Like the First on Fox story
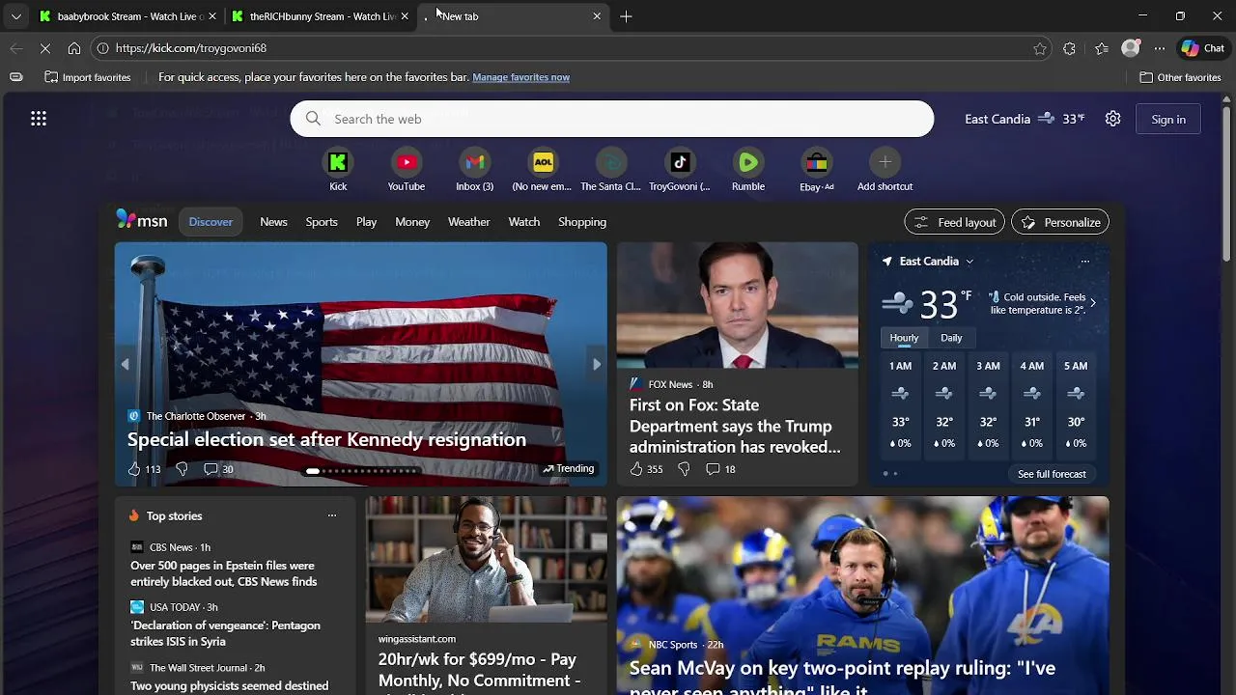The width and height of the screenshot is (1236, 695). click(646, 469)
